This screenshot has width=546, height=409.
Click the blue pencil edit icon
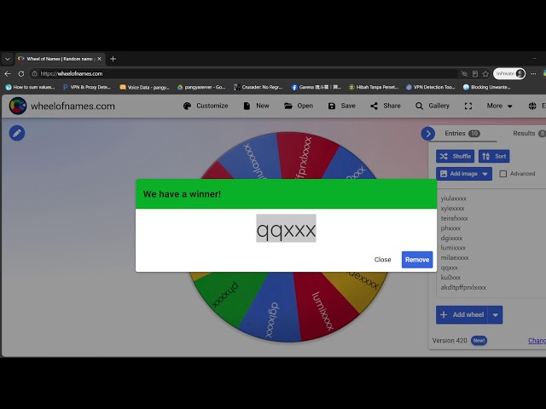pyautogui.click(x=17, y=133)
